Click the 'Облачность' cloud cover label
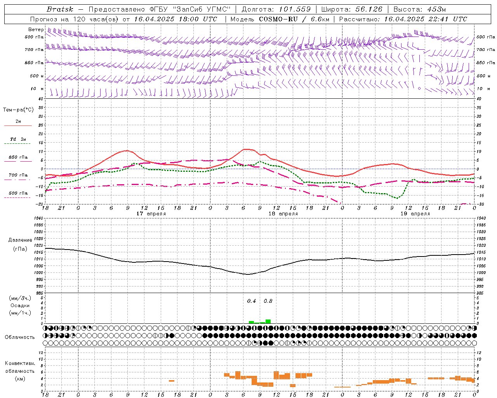Viewport: 497px width, 398px height. (20, 337)
